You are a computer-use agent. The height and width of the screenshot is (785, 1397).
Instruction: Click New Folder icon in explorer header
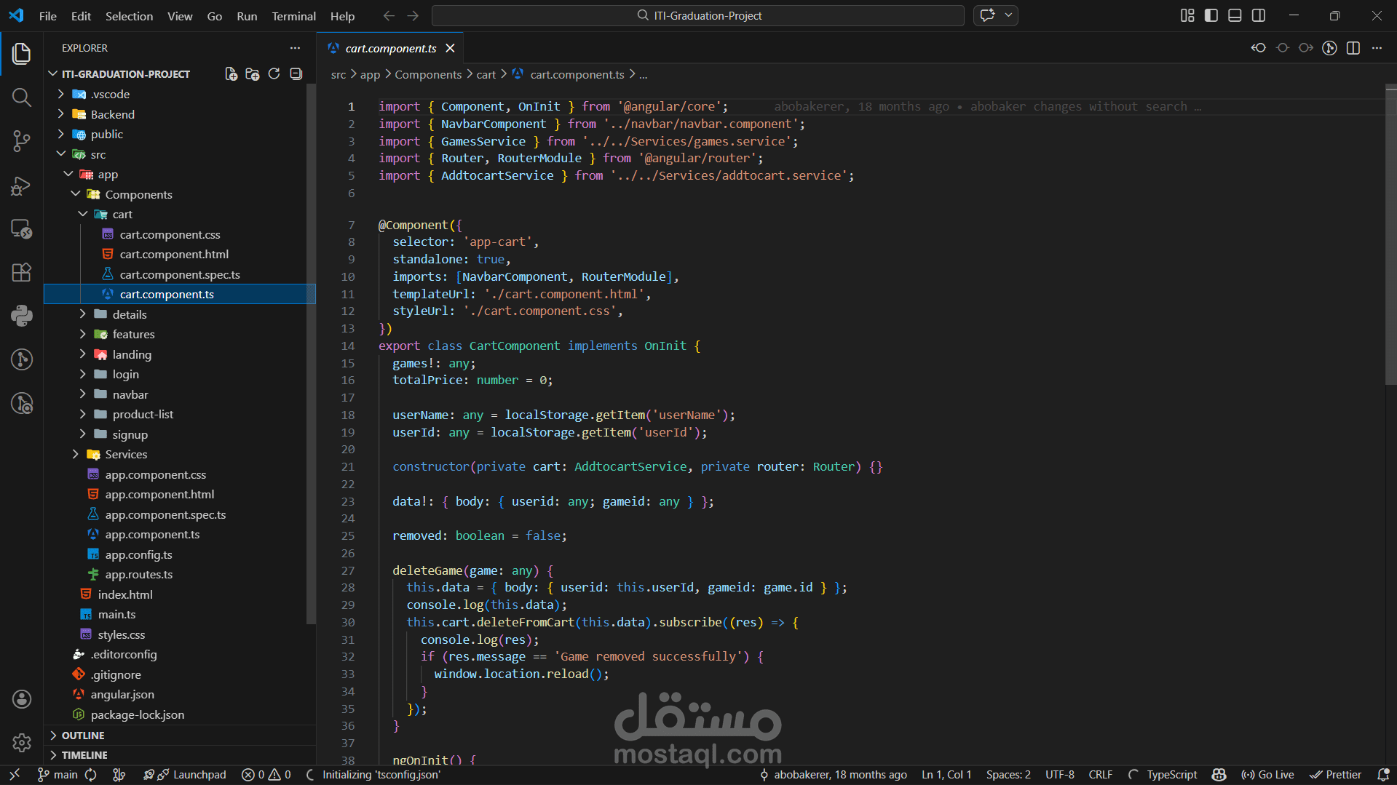tap(253, 73)
